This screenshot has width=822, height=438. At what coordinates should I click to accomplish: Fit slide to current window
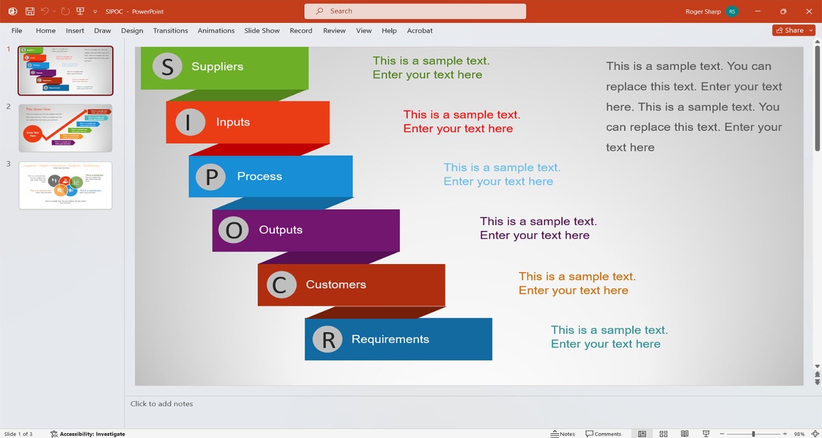point(815,434)
